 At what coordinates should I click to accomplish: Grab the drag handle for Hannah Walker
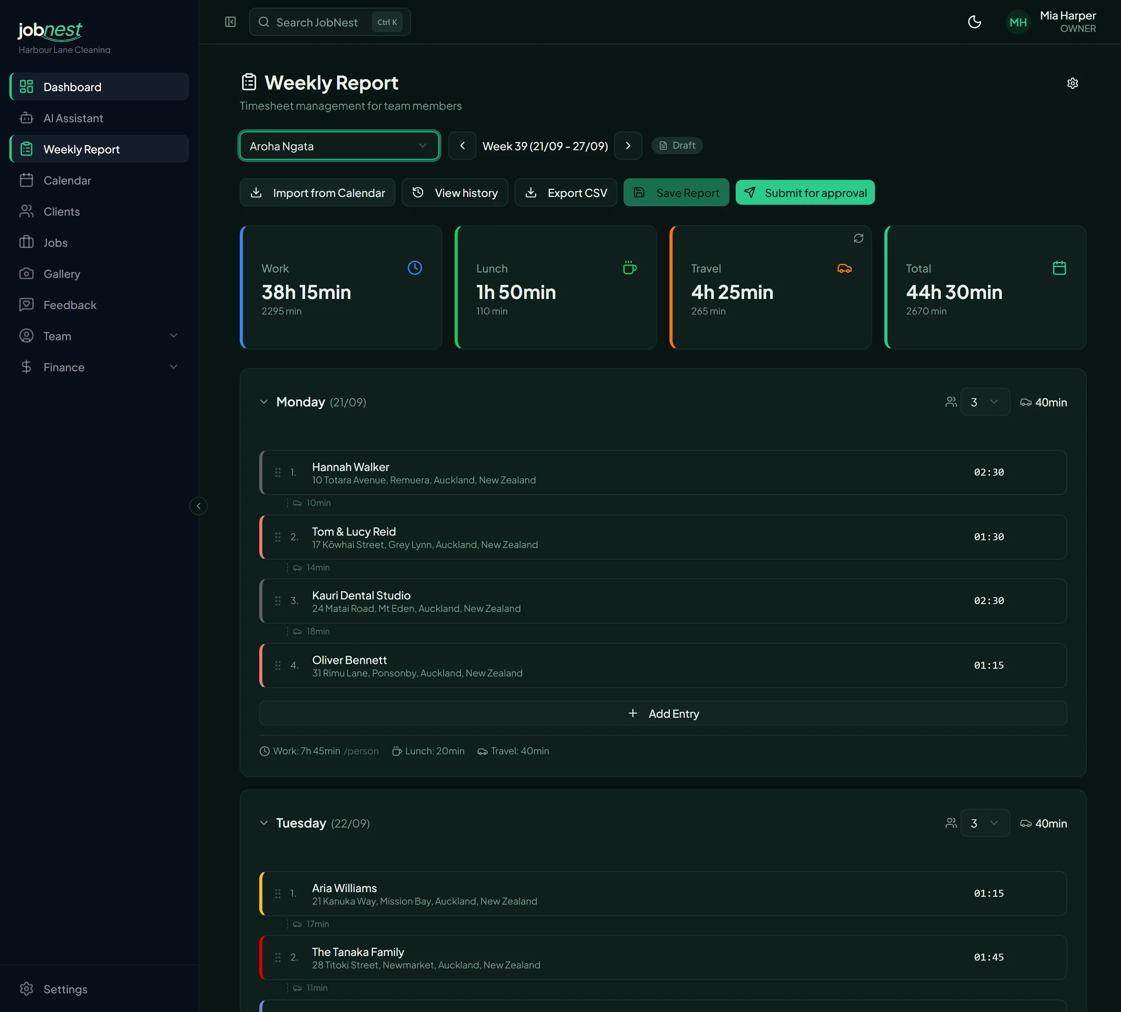pos(278,473)
